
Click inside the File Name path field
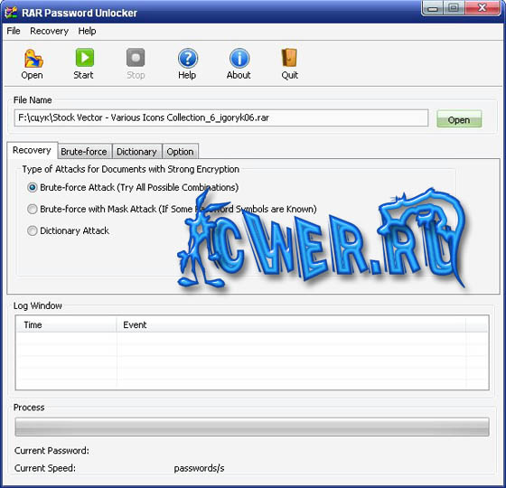(x=221, y=117)
